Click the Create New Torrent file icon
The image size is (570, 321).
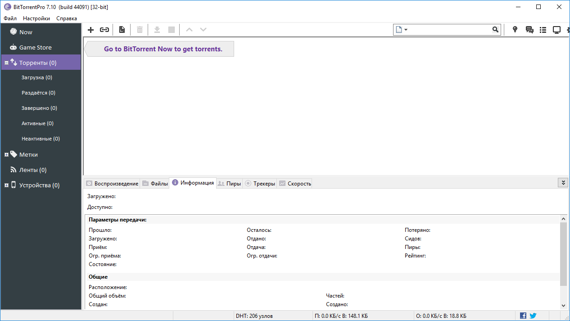pos(122,30)
